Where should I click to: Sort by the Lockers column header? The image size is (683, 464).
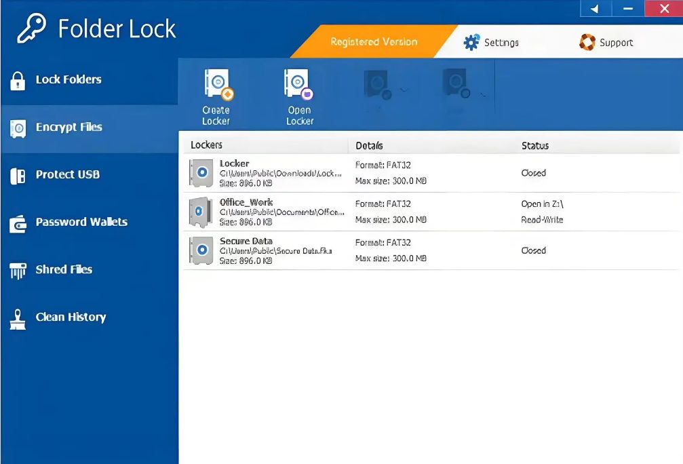(x=206, y=145)
